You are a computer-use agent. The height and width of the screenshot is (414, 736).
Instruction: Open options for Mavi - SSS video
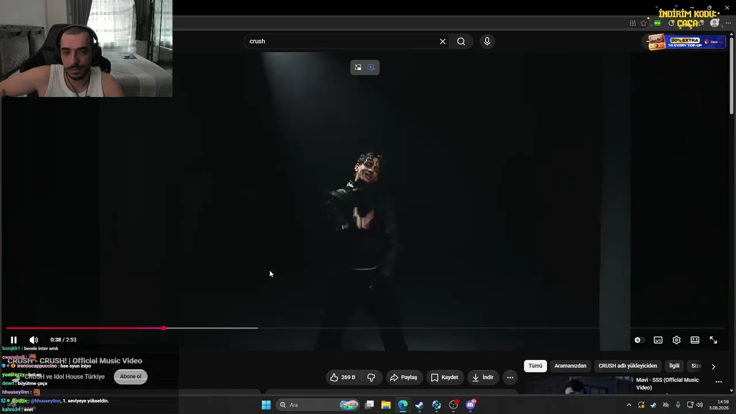[718, 382]
